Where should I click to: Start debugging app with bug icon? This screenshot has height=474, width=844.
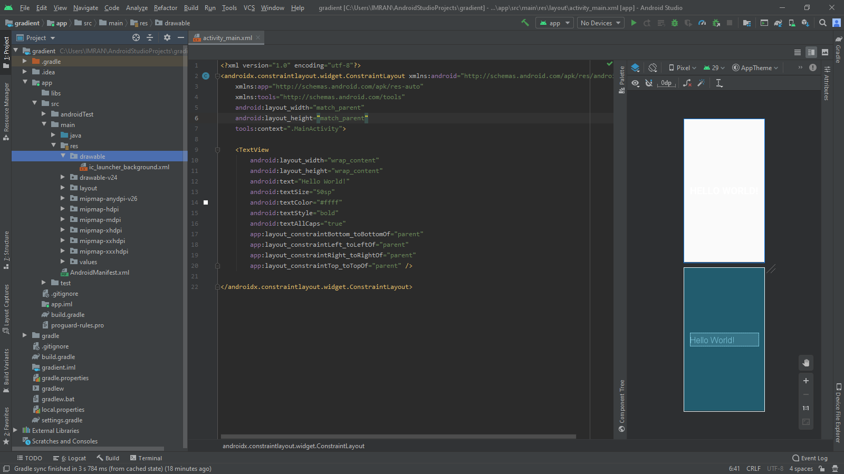coord(675,23)
